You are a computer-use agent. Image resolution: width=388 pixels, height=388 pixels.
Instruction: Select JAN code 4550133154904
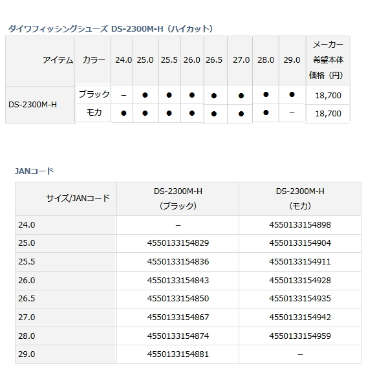coord(300,243)
